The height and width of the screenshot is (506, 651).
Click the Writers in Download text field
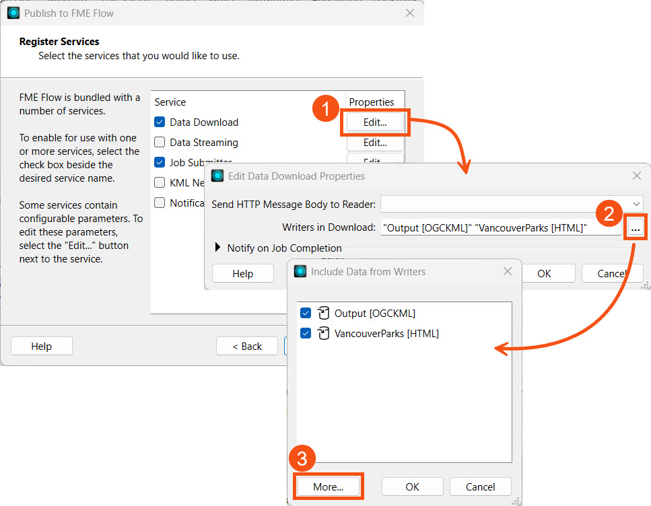(500, 228)
